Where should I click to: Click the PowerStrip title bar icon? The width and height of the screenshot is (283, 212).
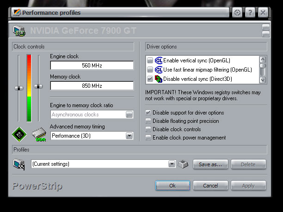click(17, 12)
